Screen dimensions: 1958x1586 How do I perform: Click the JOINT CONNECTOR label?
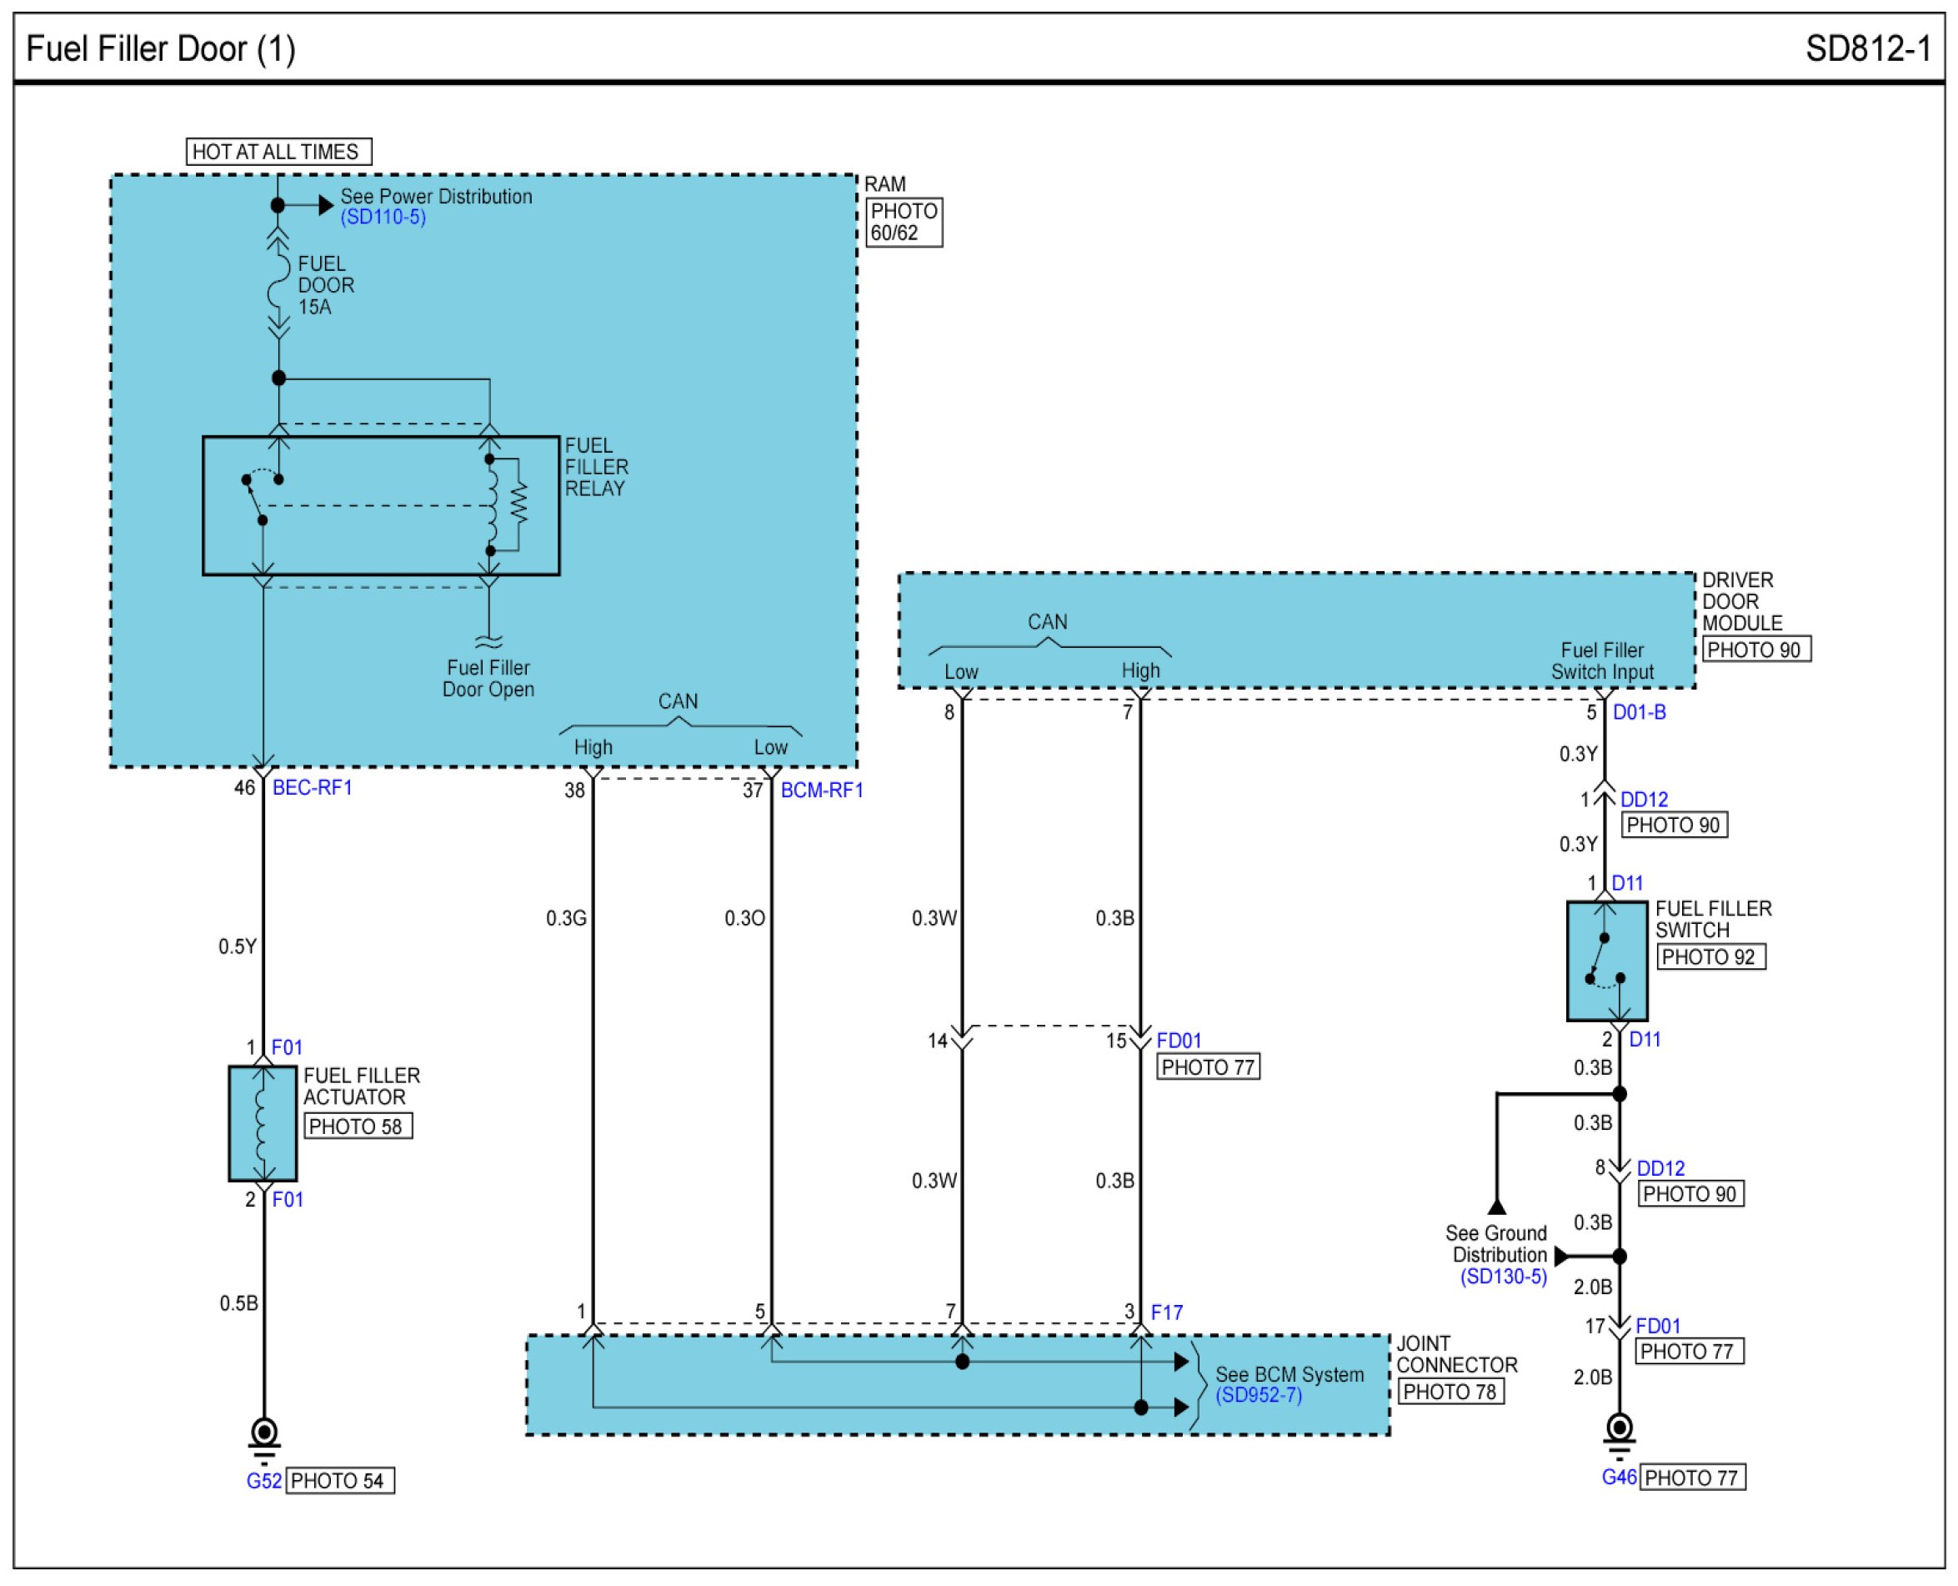[x=1457, y=1354]
